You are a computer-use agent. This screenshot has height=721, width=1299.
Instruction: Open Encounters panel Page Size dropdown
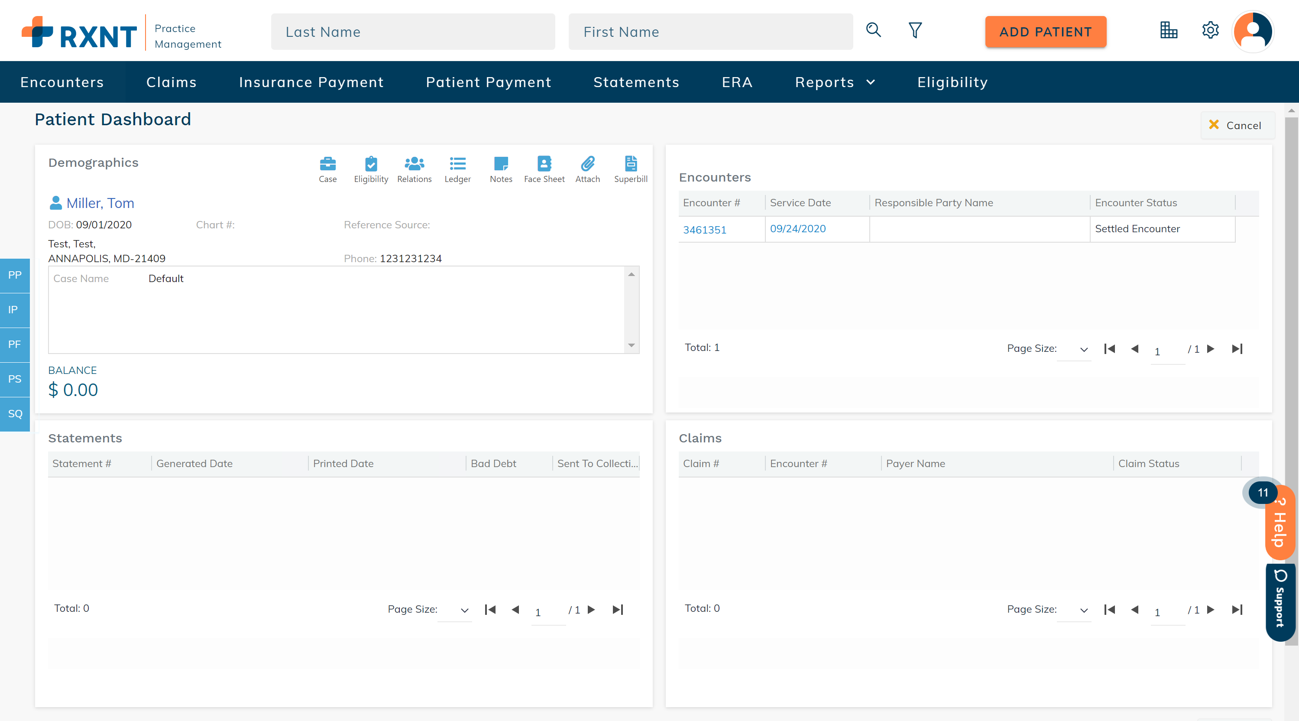(x=1075, y=349)
